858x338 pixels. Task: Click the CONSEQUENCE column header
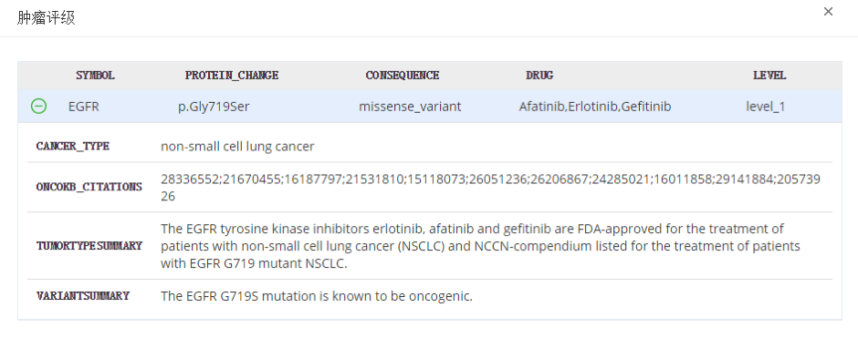(x=403, y=76)
